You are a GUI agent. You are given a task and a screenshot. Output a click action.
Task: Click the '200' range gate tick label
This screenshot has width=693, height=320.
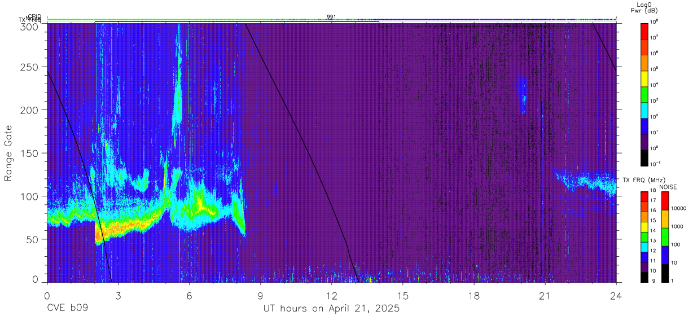[x=29, y=110]
